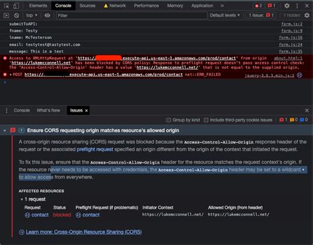Image resolution: width=313 pixels, height=245 pixels.
Task: Click the red error icon on CORS message
Action: click(5, 58)
